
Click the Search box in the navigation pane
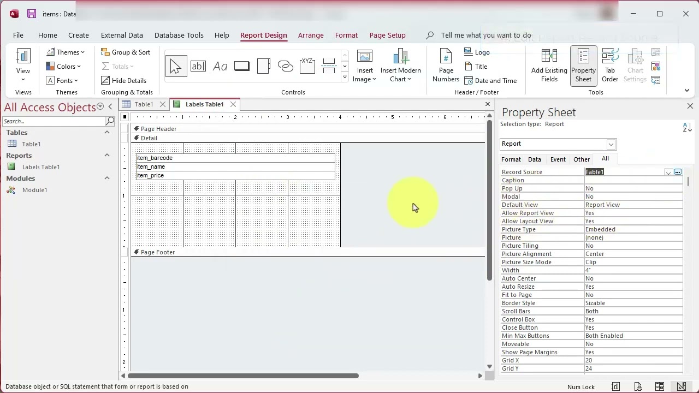pos(54,121)
